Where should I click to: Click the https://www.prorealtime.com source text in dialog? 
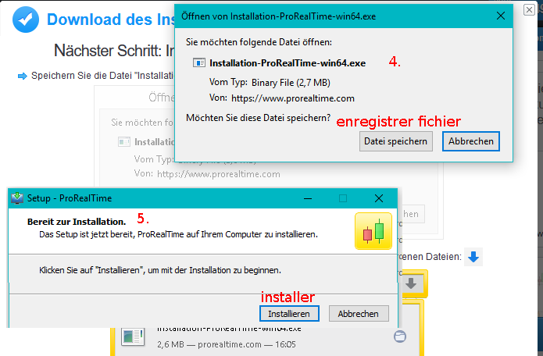click(293, 98)
